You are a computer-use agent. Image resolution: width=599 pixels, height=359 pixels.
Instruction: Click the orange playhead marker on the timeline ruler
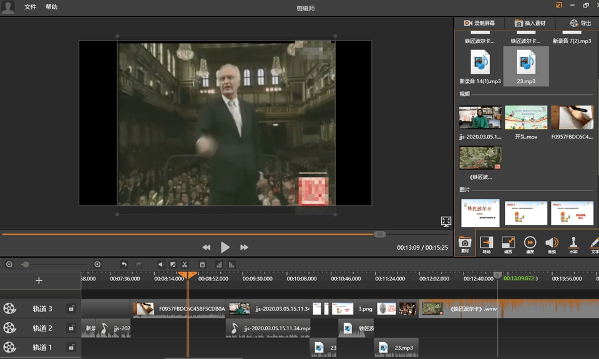coord(188,275)
